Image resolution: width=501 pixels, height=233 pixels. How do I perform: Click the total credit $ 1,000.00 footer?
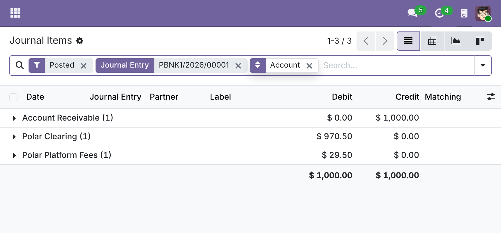pos(397,175)
